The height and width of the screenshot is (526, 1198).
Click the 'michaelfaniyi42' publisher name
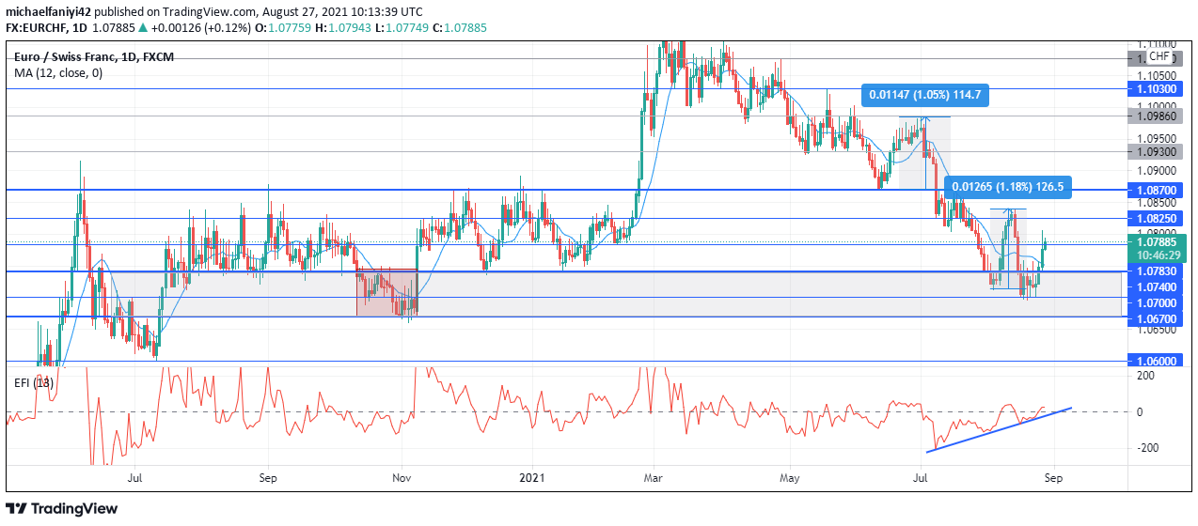(47, 10)
